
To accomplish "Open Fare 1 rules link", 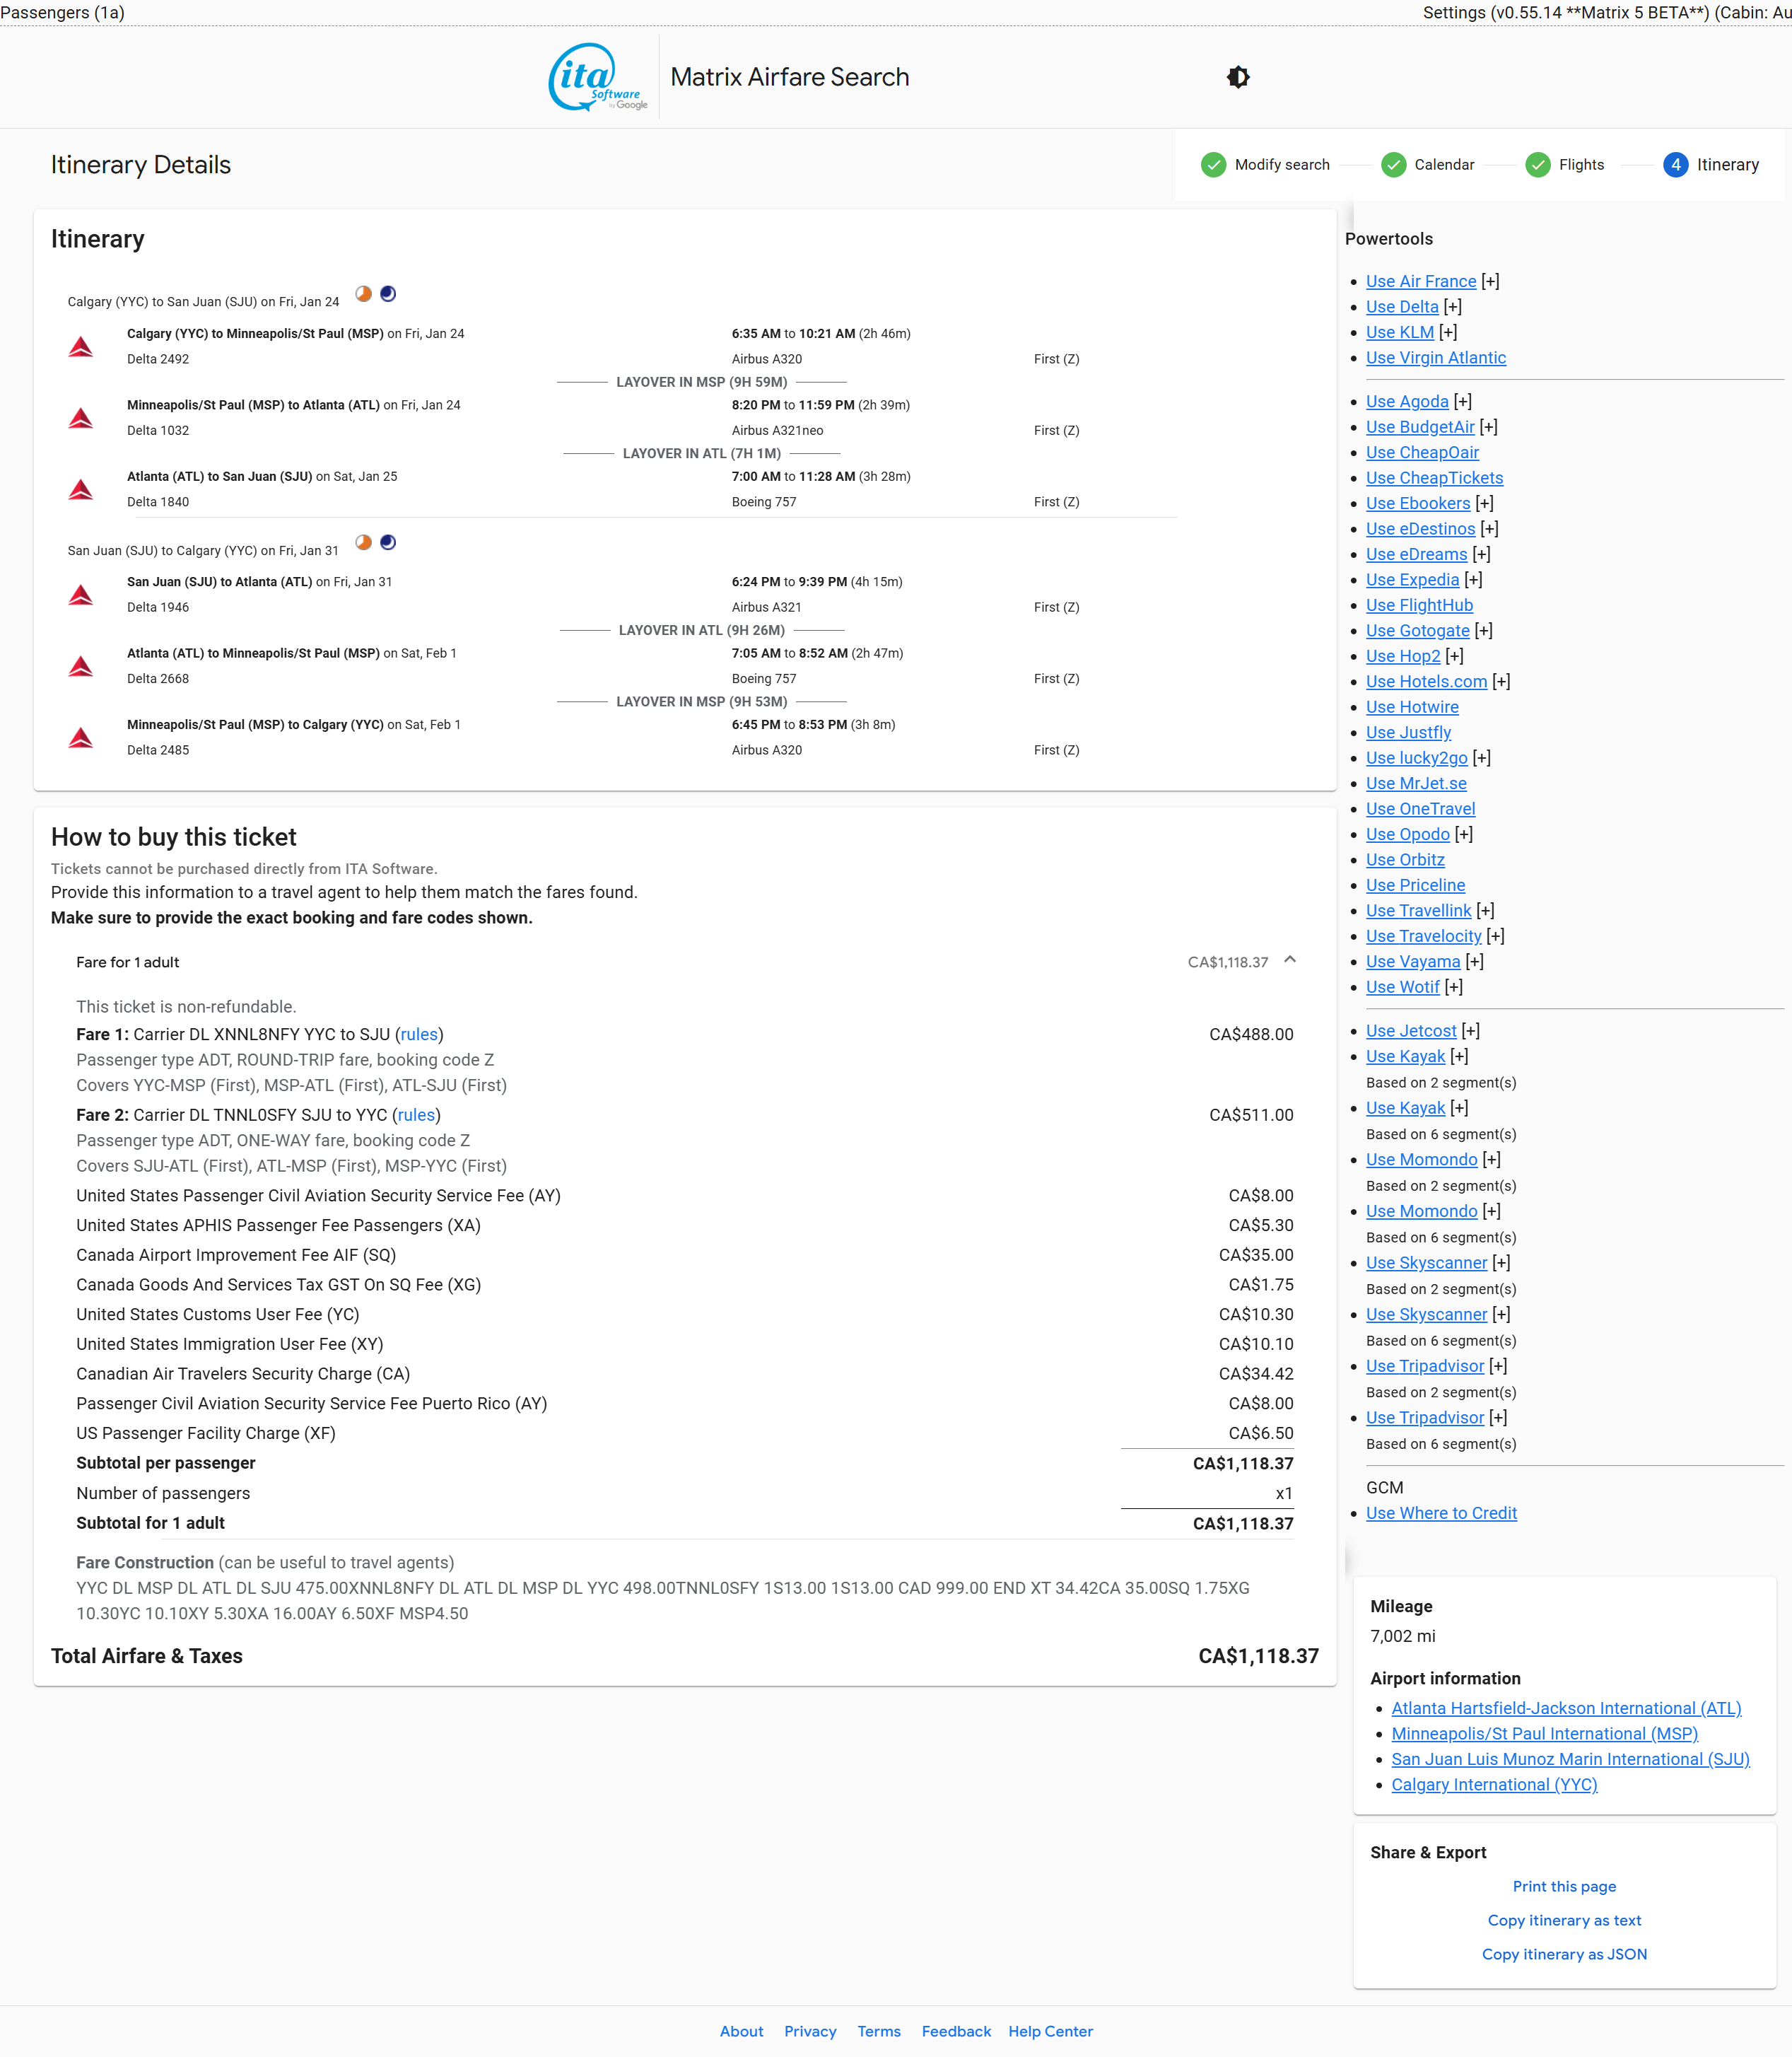I will (x=419, y=1035).
